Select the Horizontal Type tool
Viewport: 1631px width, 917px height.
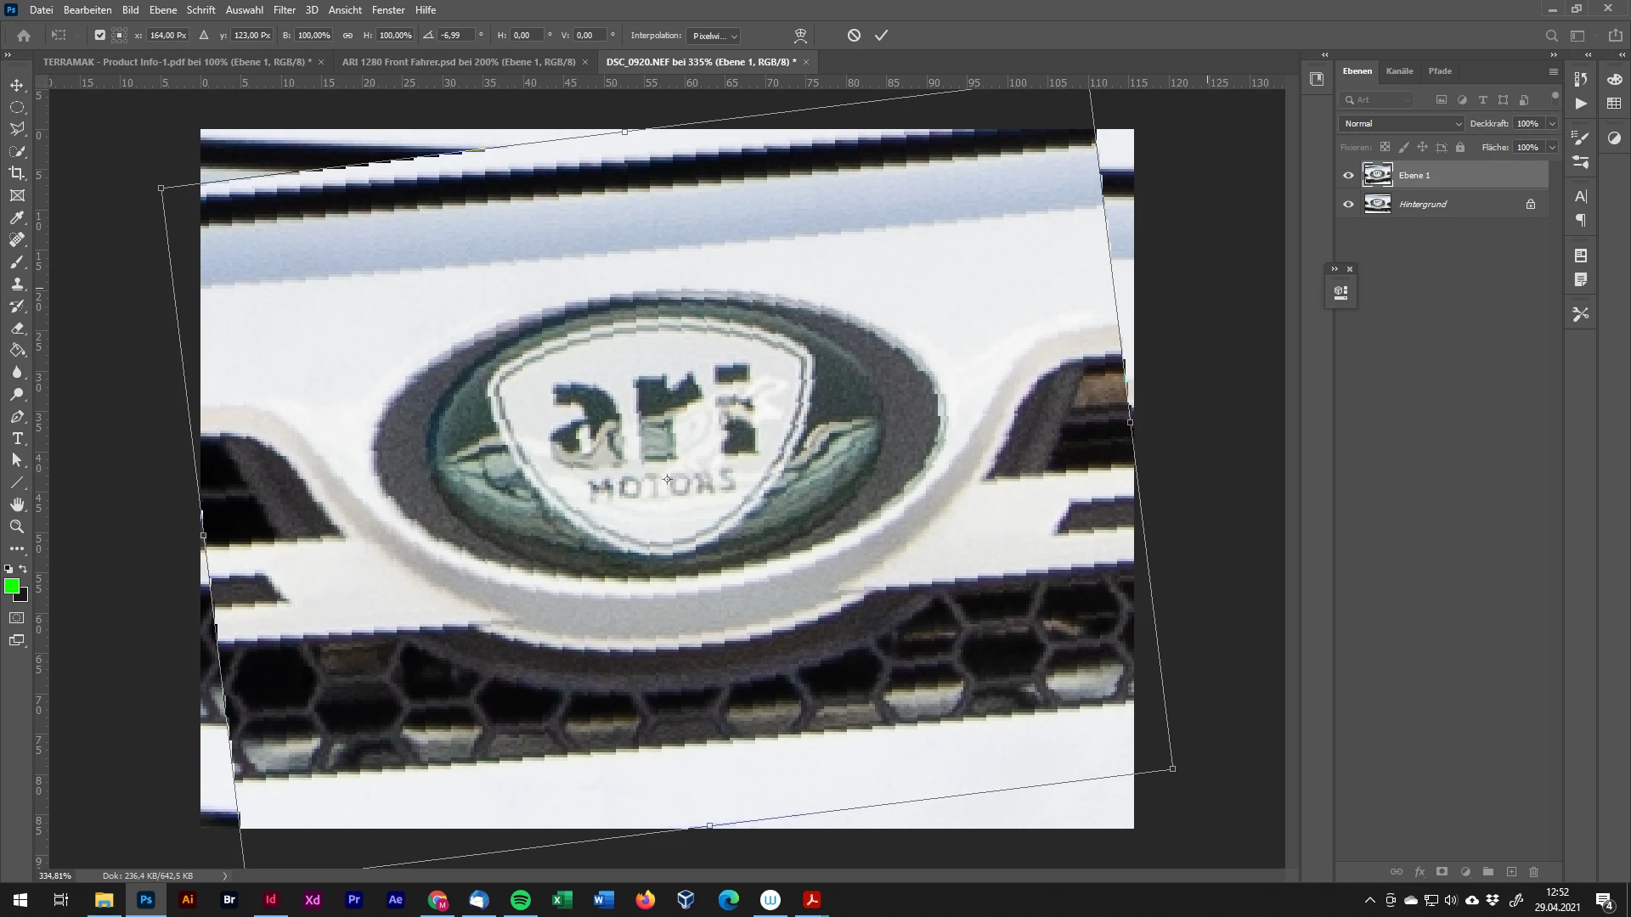coord(17,438)
